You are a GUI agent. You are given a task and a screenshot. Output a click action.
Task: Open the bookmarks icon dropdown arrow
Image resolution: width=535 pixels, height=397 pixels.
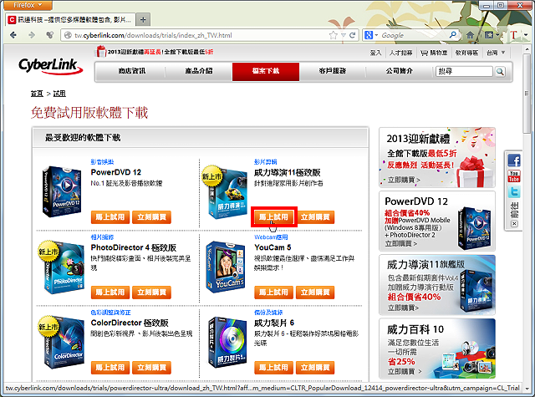[x=497, y=35]
